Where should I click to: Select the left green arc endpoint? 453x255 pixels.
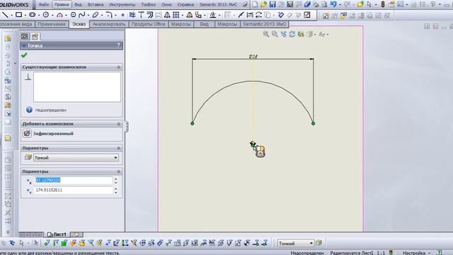click(193, 123)
